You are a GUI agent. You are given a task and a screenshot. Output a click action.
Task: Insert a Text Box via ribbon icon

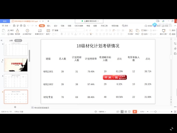point(131,31)
